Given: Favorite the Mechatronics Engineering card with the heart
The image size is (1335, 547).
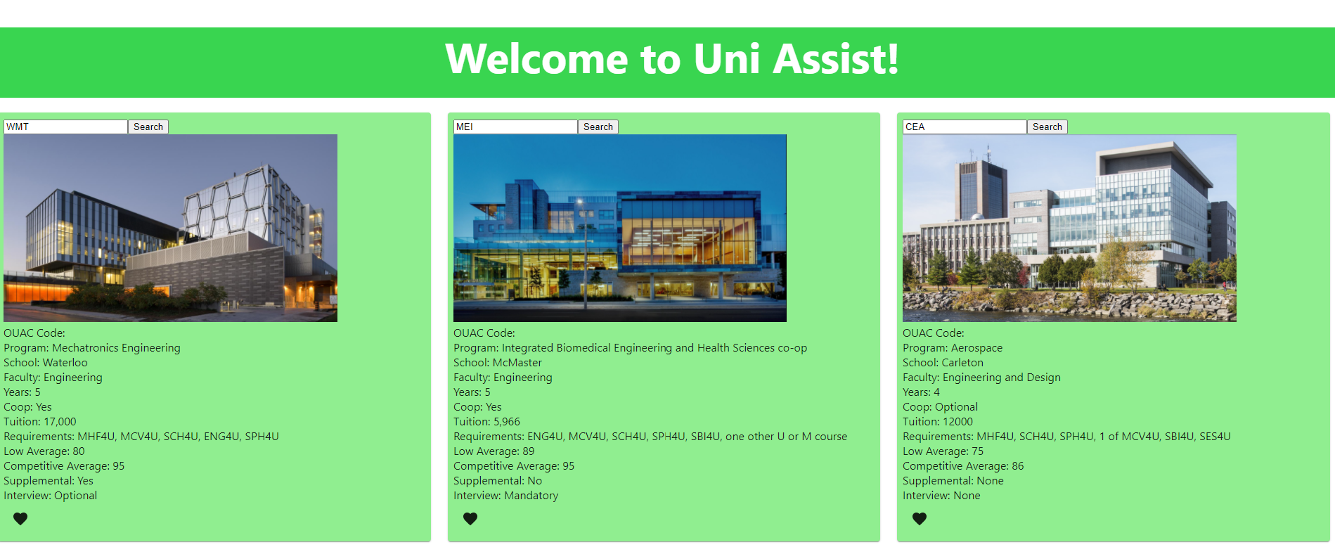Looking at the screenshot, I should click(20, 519).
